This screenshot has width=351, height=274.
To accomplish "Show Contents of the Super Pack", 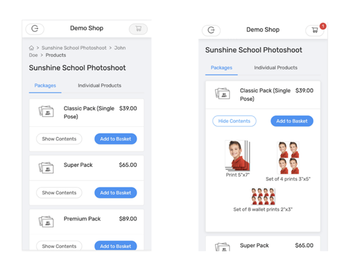I will (x=59, y=193).
